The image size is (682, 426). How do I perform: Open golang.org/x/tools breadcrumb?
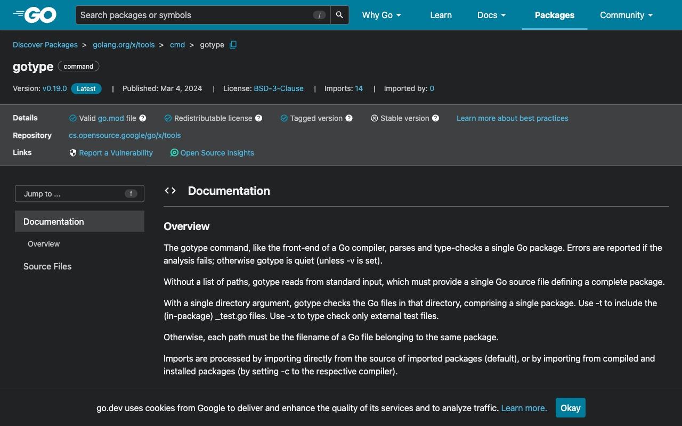124,45
